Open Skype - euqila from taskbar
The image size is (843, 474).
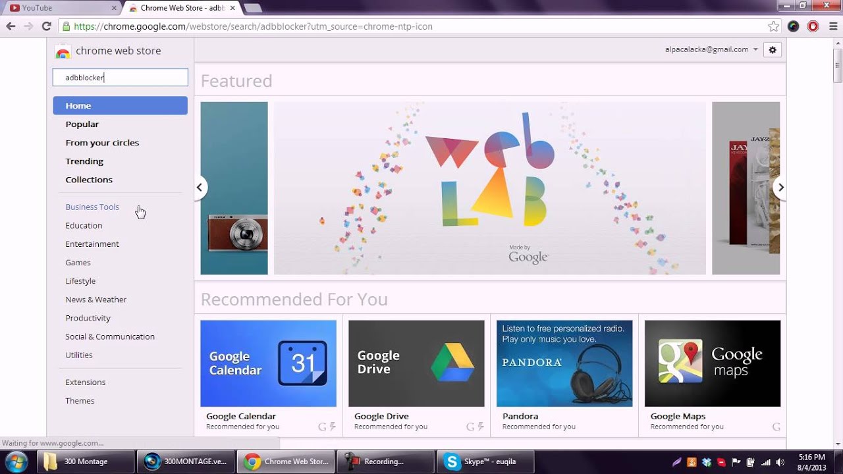tap(485, 461)
